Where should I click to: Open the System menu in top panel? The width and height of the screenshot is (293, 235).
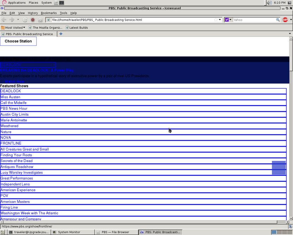[46, 2]
